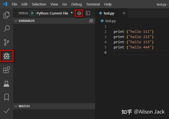Open the checkmark icon in activity bar
The image size is (169, 119).
[x=7, y=111]
